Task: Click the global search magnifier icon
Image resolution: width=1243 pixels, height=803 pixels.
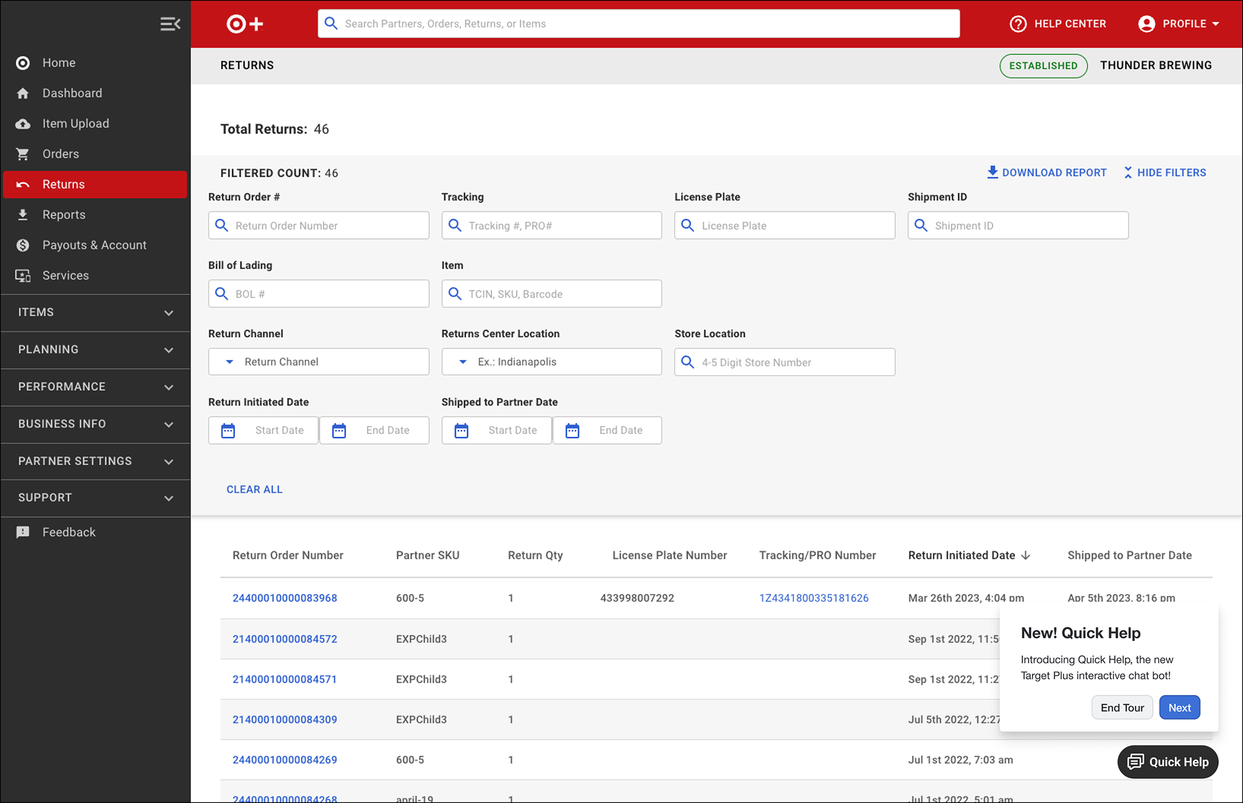Action: point(331,24)
